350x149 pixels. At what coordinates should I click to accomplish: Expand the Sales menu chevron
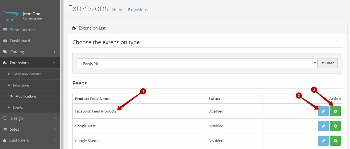coord(55,129)
